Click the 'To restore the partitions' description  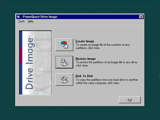tap(107, 64)
